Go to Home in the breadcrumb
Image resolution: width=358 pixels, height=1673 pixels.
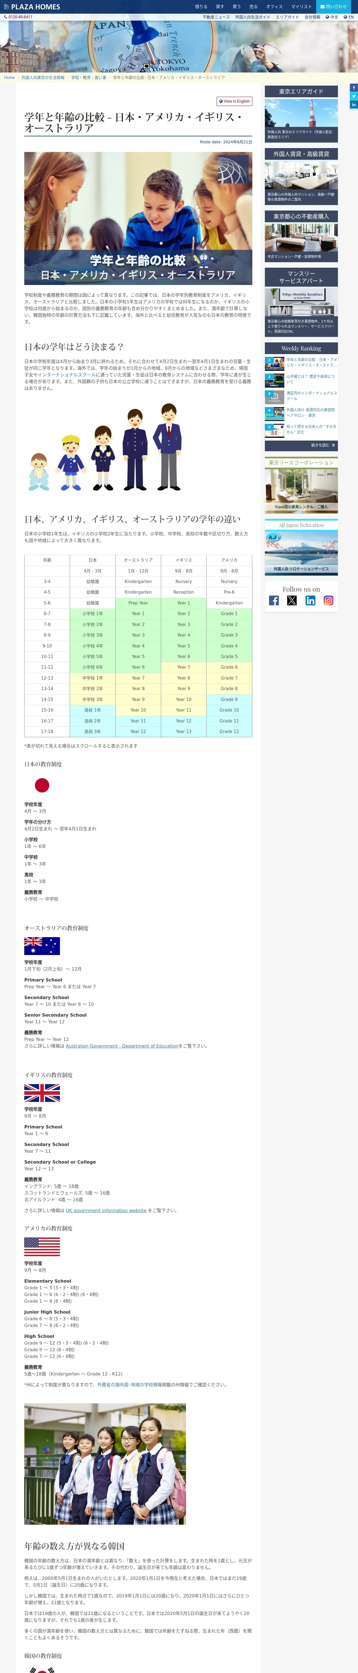pyautogui.click(x=9, y=77)
